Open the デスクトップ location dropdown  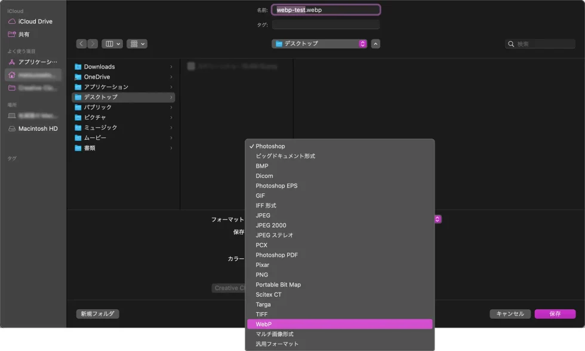coord(319,44)
